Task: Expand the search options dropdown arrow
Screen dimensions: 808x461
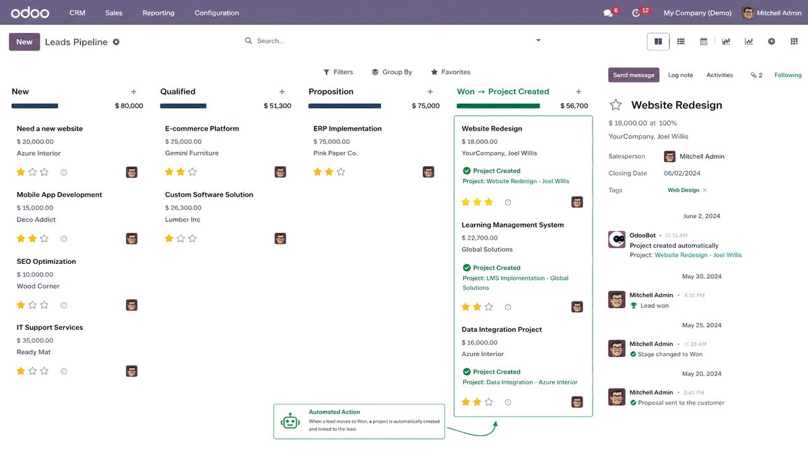Action: (x=538, y=40)
